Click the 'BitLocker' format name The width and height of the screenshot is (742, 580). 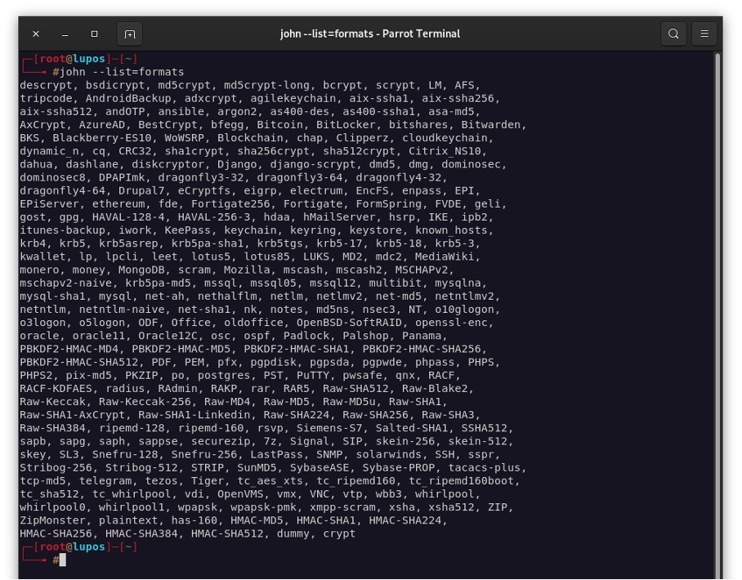point(346,125)
